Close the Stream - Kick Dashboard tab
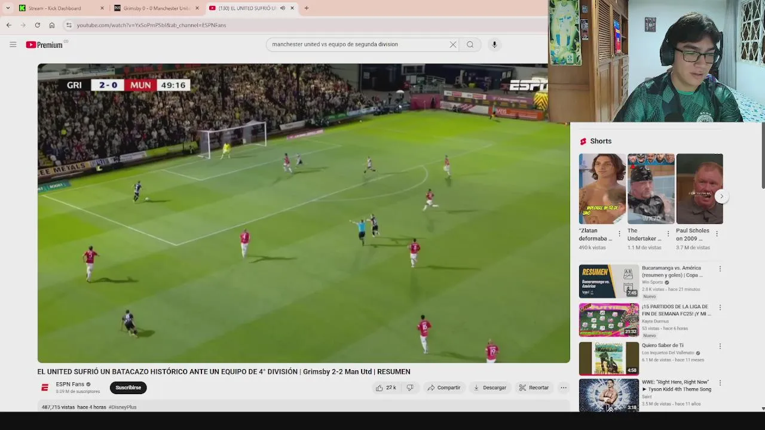Viewport: 765px width, 430px height. coord(102,8)
